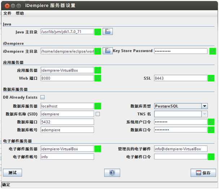The image size is (219, 189).
Task: Click the empty 电子邮件口令 field
Action: [x=181, y=157]
